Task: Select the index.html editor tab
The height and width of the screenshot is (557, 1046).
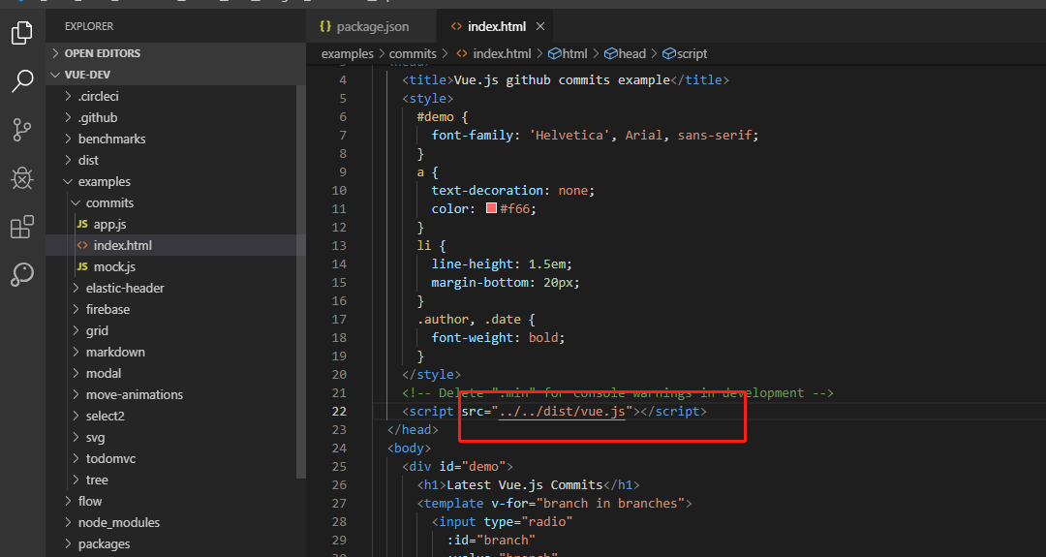Action: (497, 27)
